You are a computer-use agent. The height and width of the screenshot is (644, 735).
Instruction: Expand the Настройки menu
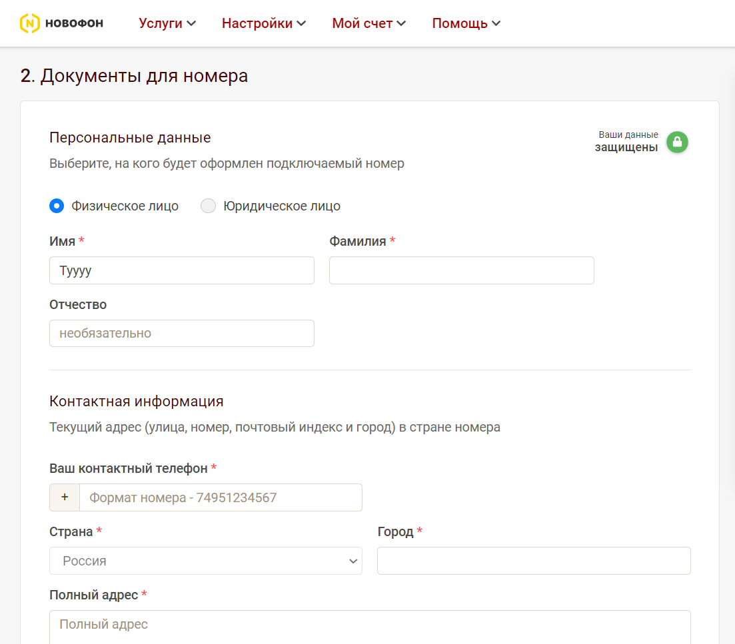tap(264, 23)
